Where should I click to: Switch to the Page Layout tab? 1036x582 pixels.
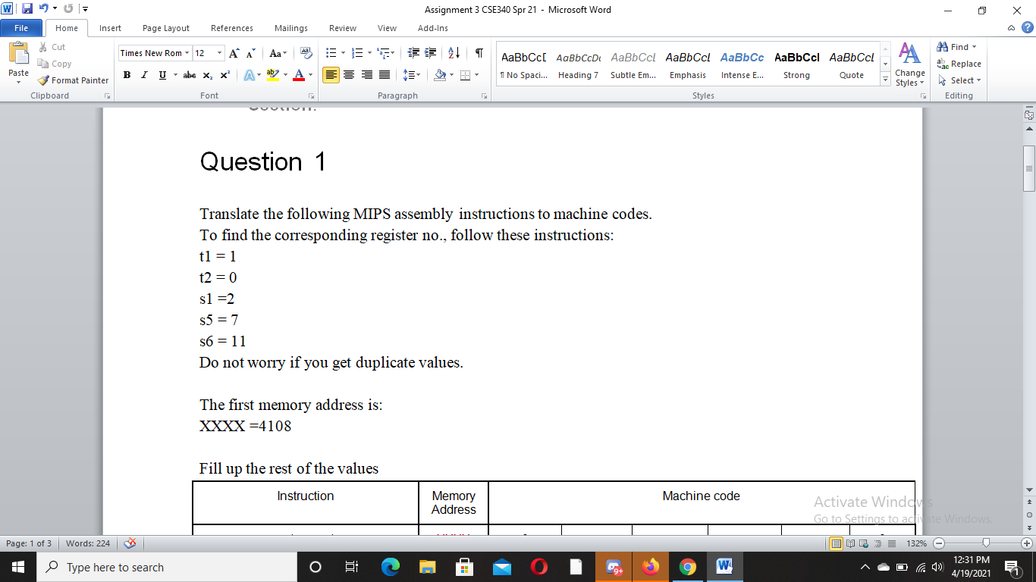pyautogui.click(x=165, y=28)
